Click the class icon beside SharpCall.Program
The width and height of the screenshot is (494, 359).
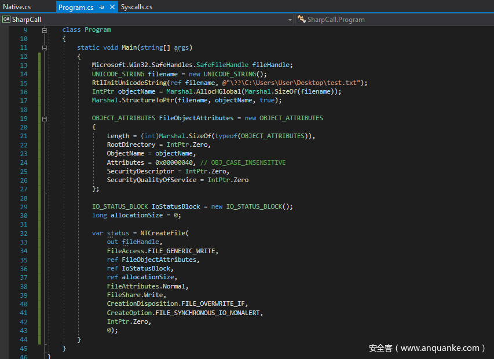click(x=301, y=19)
